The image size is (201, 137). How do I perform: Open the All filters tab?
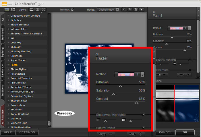click(3, 19)
